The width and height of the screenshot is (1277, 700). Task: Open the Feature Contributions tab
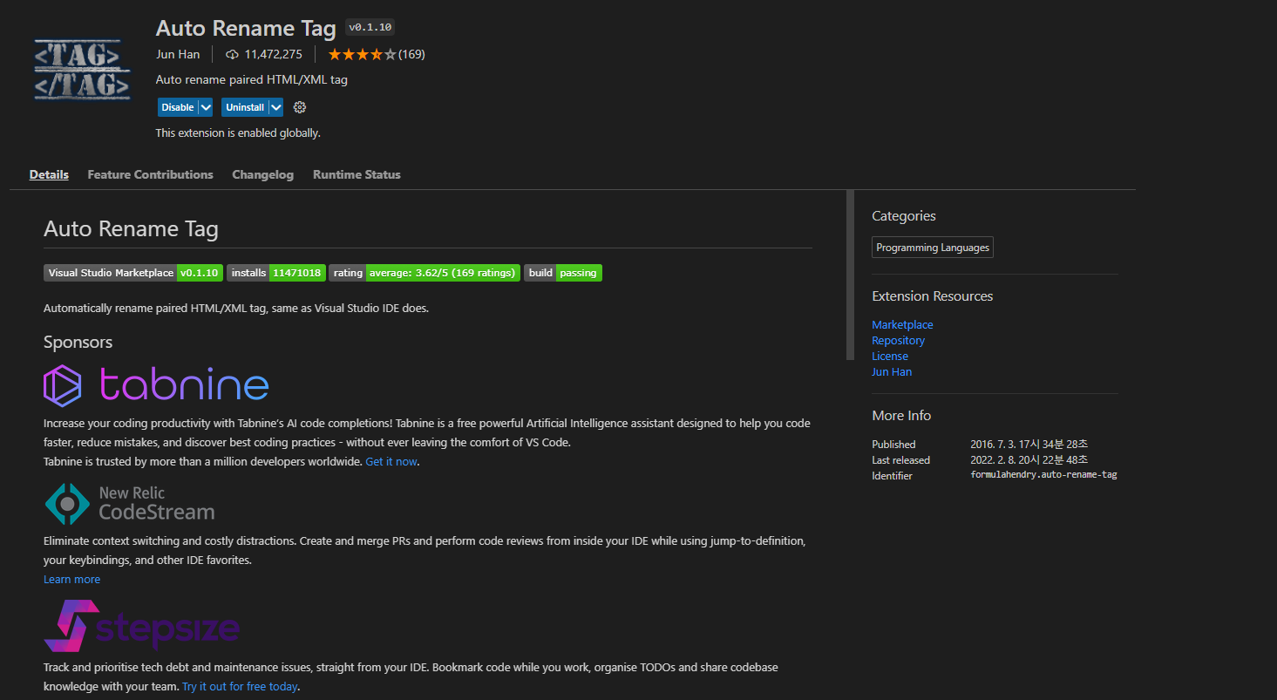point(150,174)
